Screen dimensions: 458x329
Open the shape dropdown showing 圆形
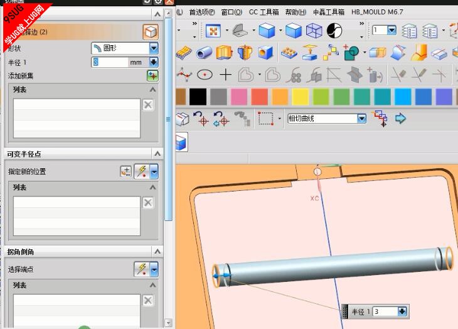[154, 48]
